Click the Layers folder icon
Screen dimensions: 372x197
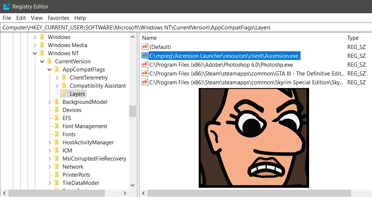64,94
